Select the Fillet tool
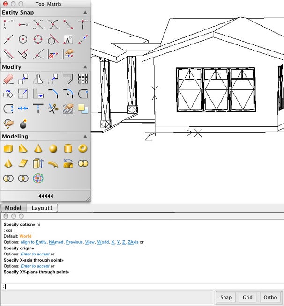284x306 pixels. point(68,94)
